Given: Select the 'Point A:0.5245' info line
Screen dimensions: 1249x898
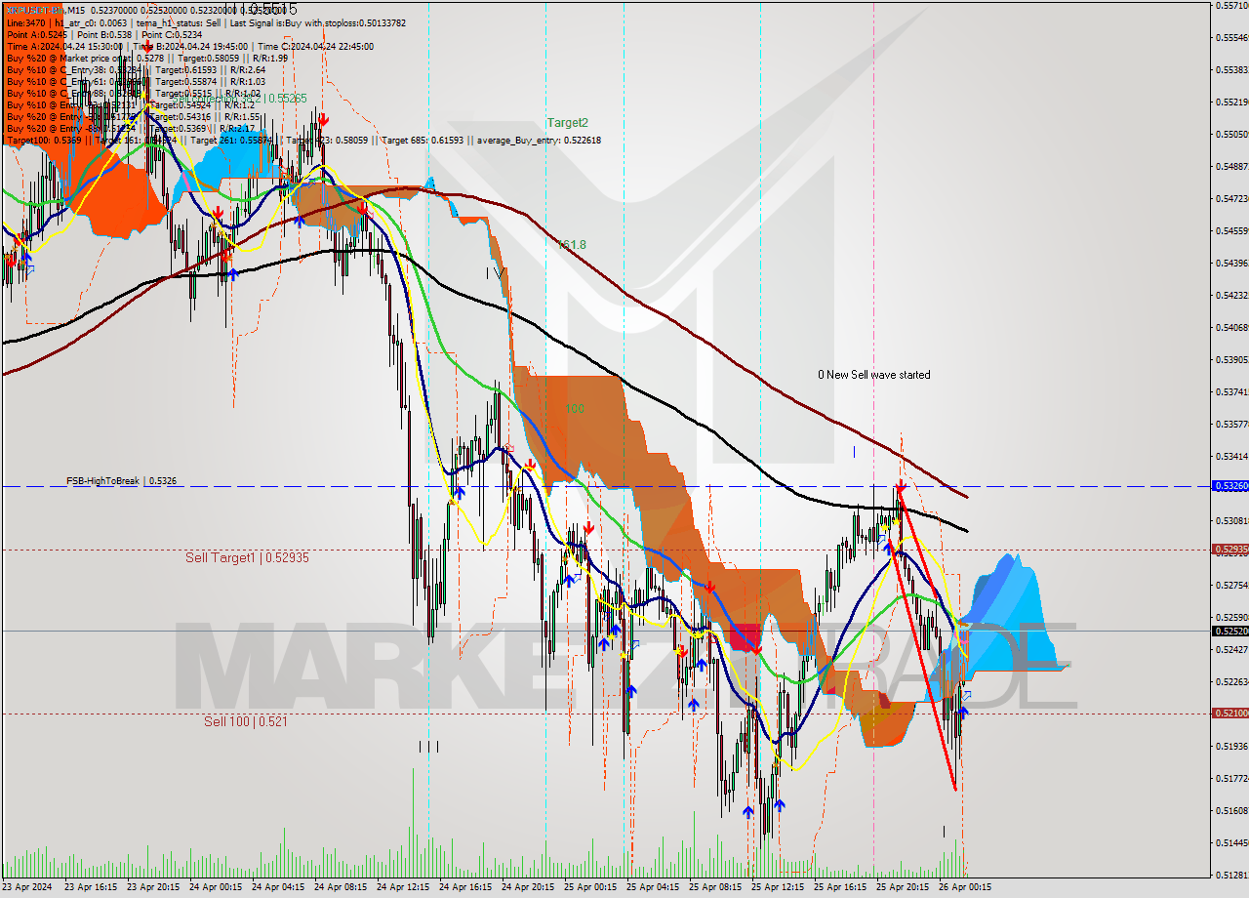Looking at the screenshot, I should pos(104,34).
